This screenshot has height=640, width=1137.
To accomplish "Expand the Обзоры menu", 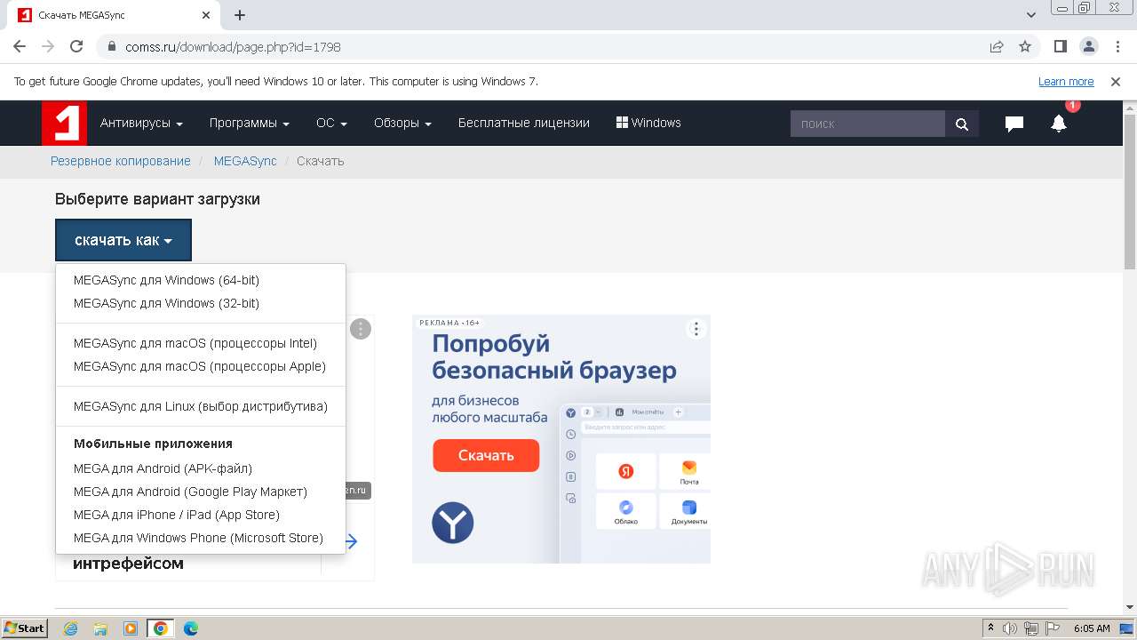I will point(402,123).
